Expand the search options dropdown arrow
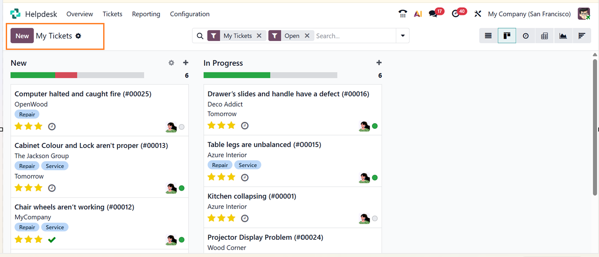This screenshot has height=257, width=599. tap(402, 36)
